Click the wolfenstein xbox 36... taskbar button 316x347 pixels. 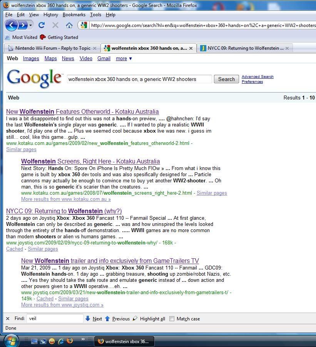pyautogui.click(x=124, y=342)
